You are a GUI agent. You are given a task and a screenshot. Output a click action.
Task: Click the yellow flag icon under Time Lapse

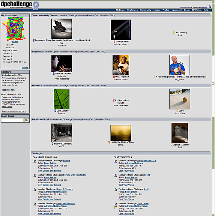tap(115, 207)
